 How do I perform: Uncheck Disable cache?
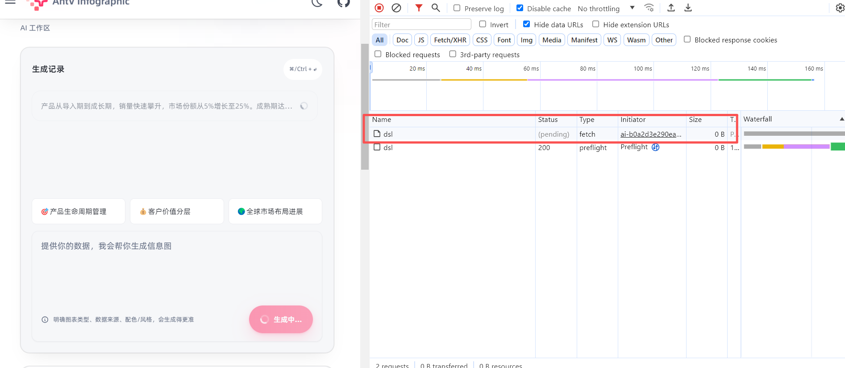click(520, 8)
